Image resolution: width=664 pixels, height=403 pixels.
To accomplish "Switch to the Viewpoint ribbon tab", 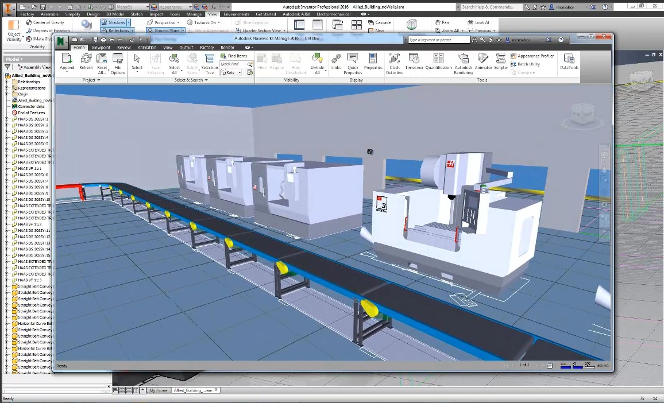I will [101, 48].
